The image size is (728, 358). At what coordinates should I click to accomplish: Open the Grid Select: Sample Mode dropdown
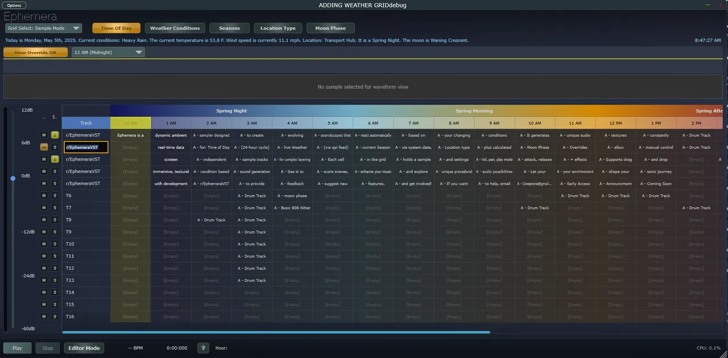click(44, 28)
